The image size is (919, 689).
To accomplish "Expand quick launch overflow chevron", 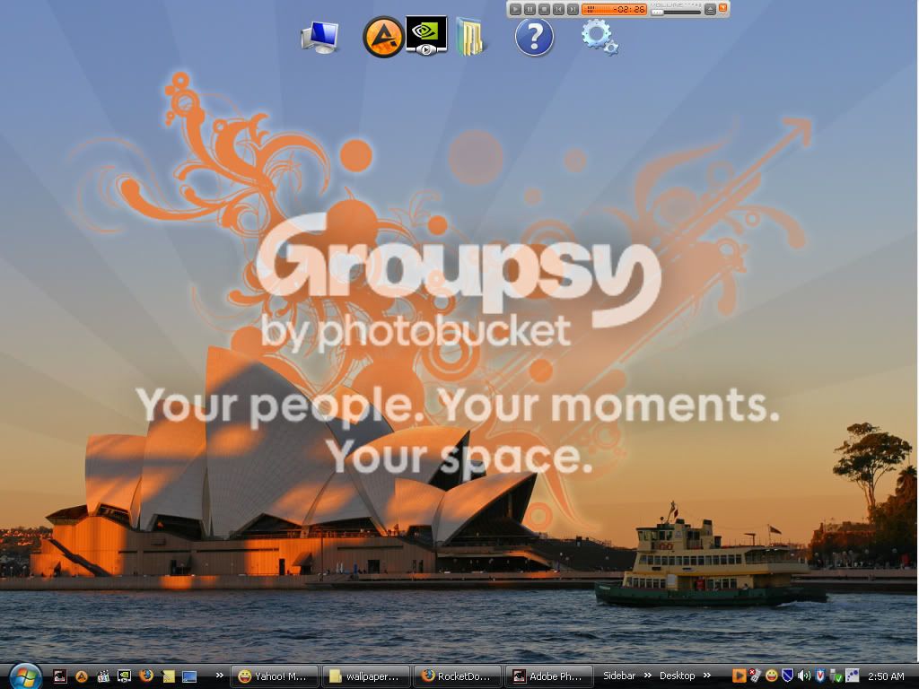I will tap(219, 676).
